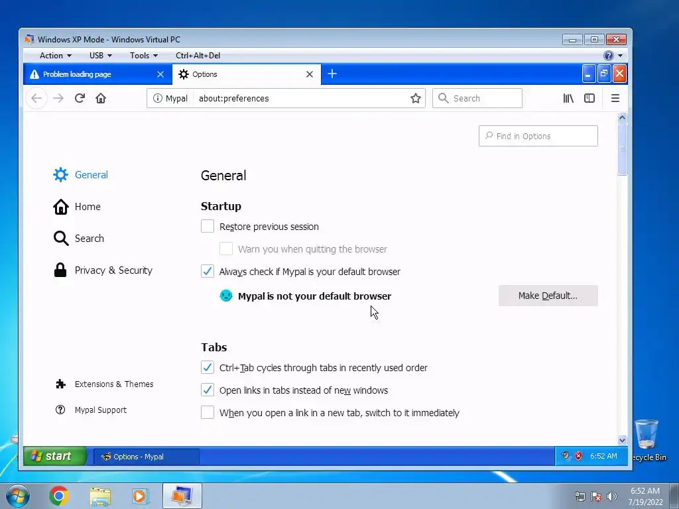This screenshot has height=509, width=679.
Task: Click the Show desktop button
Action: [674, 496]
